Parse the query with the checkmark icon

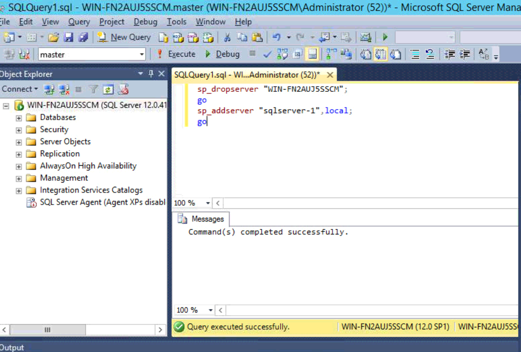(x=267, y=54)
